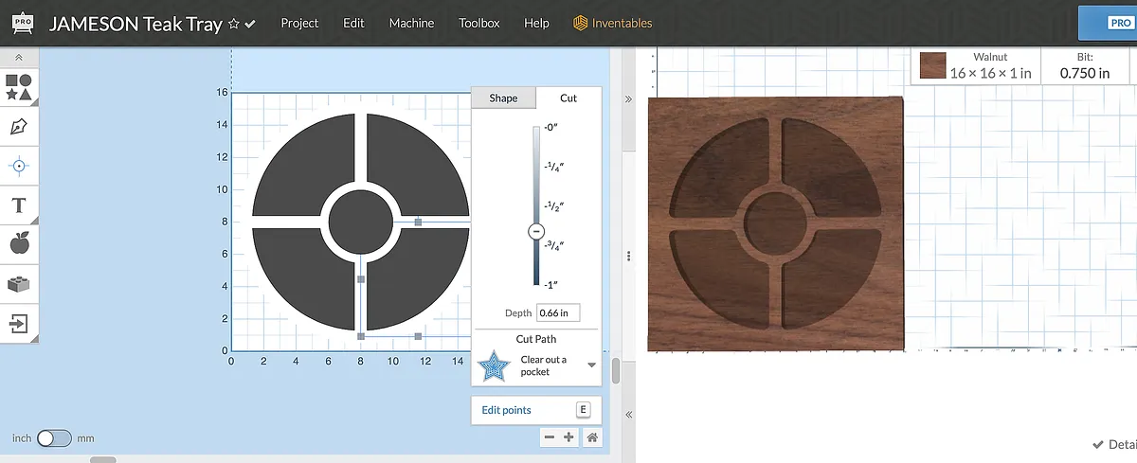
Task: Open the Bit 0.750 in settings
Action: [1085, 65]
